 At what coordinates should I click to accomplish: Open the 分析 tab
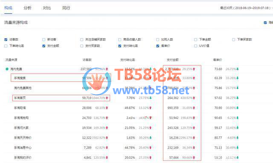[27, 8]
